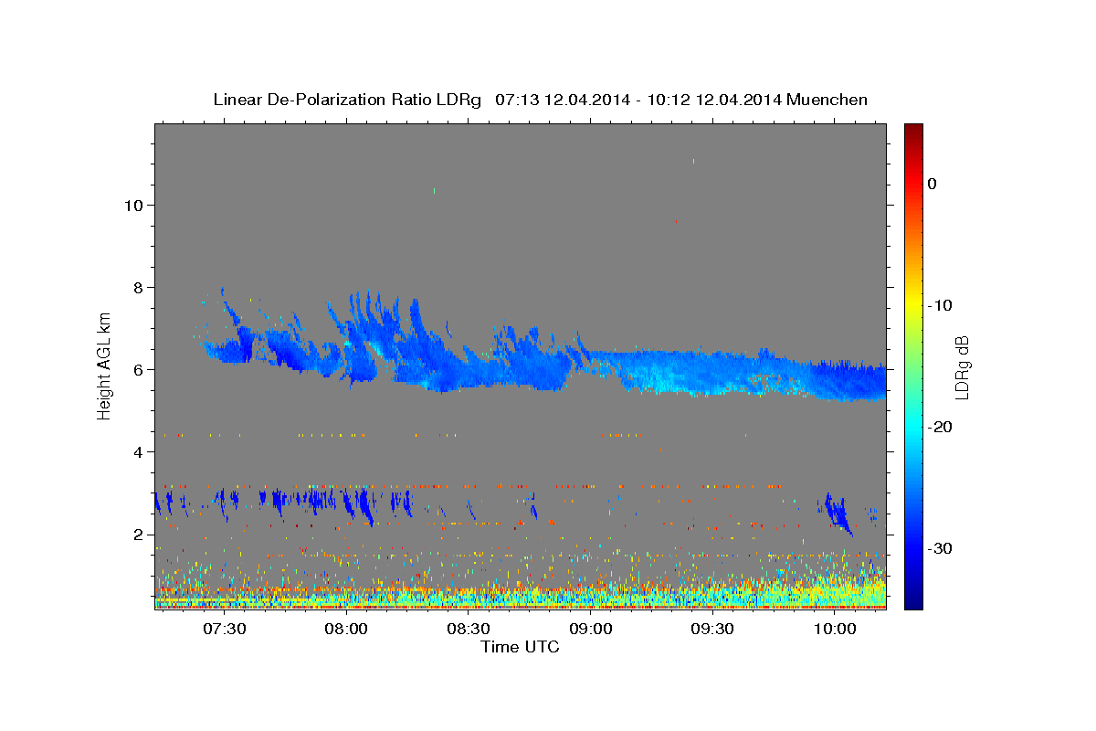Click the colorbar tick label '-20'
The image size is (1096, 731).
click(x=940, y=427)
